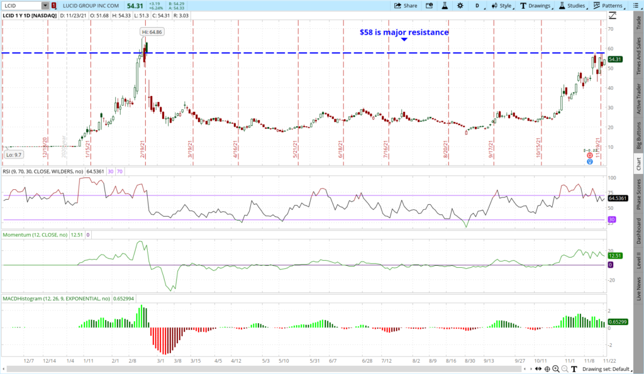Open chart settings gear icon
This screenshot has width=644, height=374.
tap(460, 6)
